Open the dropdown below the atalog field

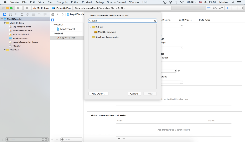182,82
